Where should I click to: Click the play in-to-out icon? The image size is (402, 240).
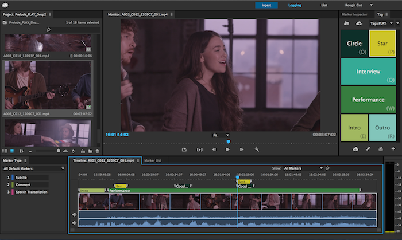click(199, 149)
